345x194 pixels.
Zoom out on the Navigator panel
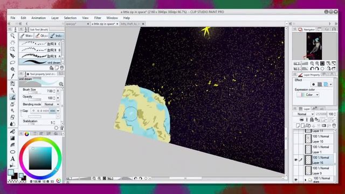[x=312, y=64]
